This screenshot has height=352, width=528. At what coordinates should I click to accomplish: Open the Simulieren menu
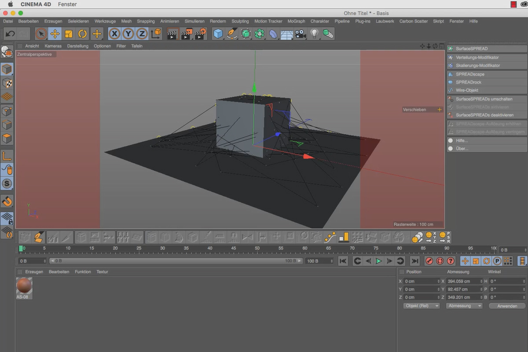click(x=194, y=21)
